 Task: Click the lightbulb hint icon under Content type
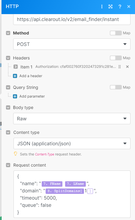click(15, 154)
